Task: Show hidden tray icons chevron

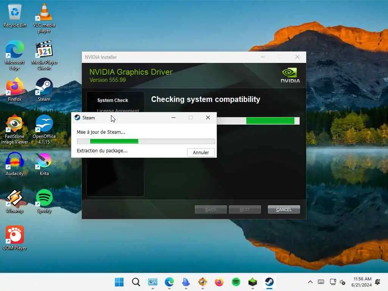Action: coord(310,282)
